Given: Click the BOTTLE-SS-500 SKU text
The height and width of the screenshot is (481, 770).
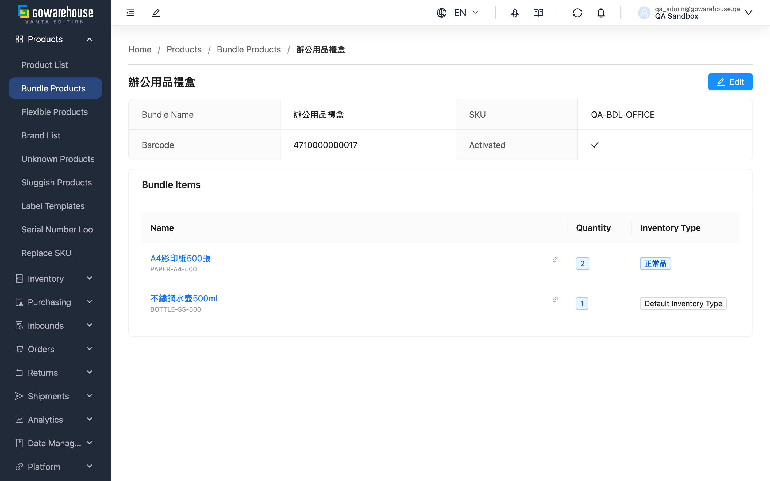Looking at the screenshot, I should tap(175, 309).
